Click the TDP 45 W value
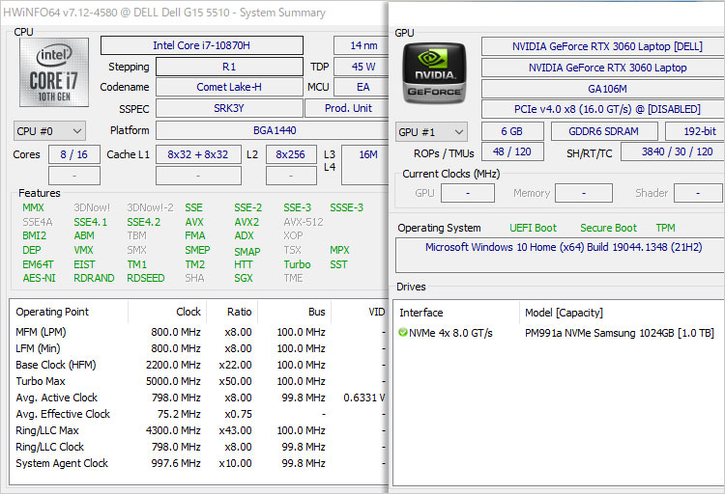This screenshot has width=725, height=494. tap(362, 67)
